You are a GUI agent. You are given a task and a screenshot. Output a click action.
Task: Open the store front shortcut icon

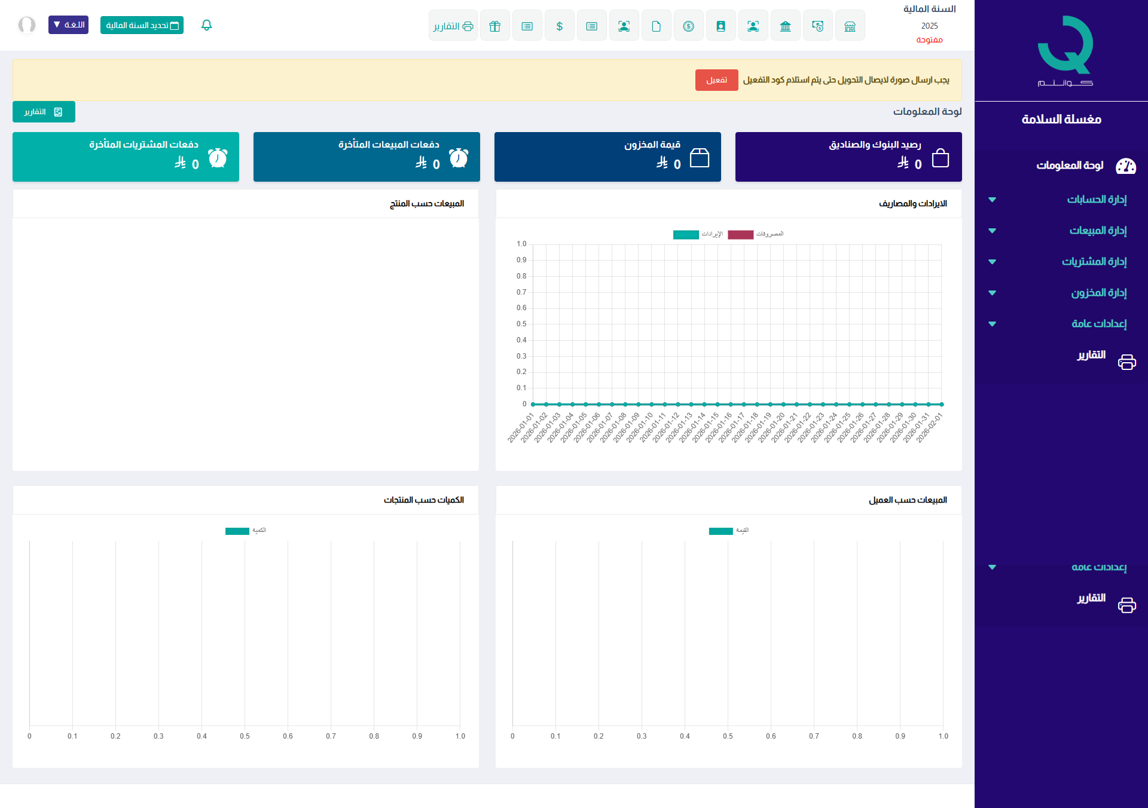850,26
